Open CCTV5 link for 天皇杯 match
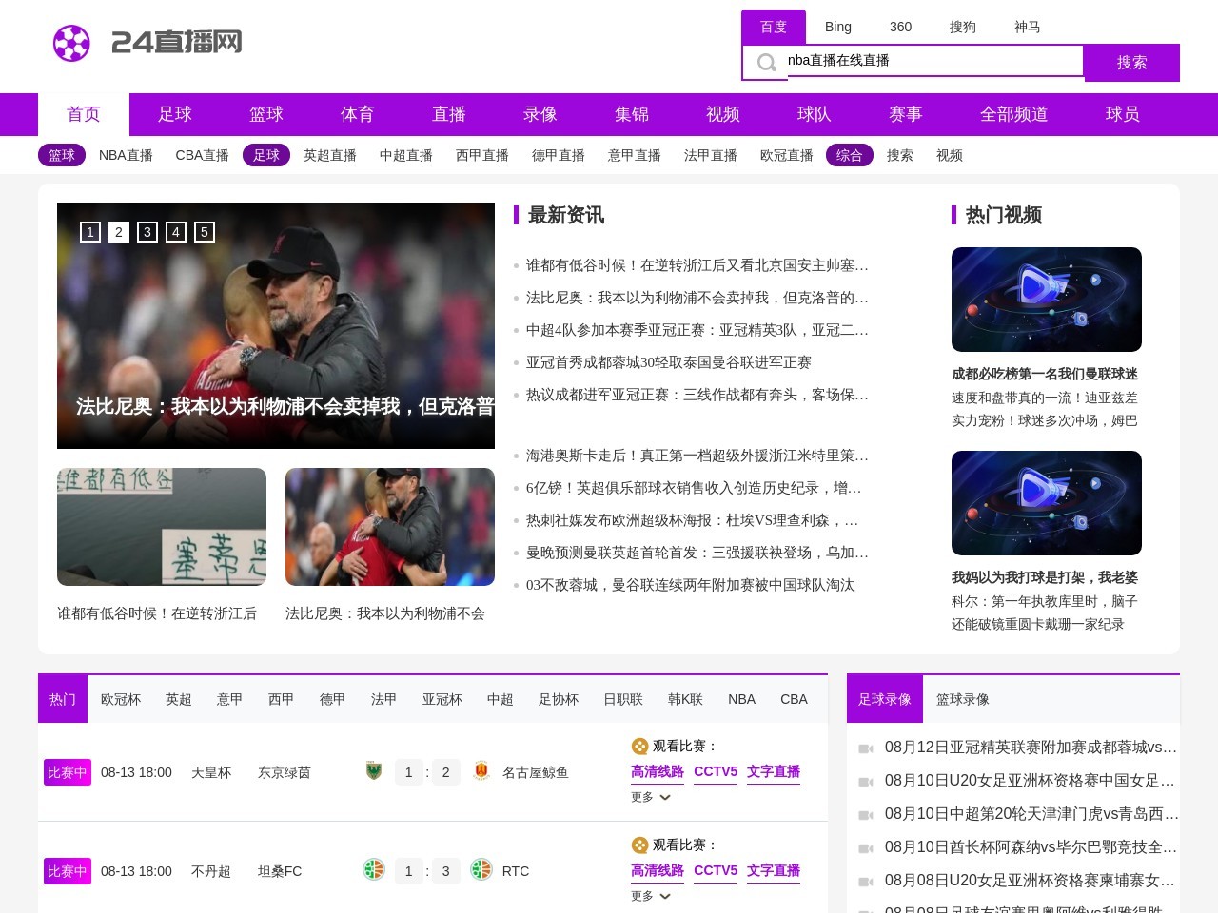 coord(716,771)
